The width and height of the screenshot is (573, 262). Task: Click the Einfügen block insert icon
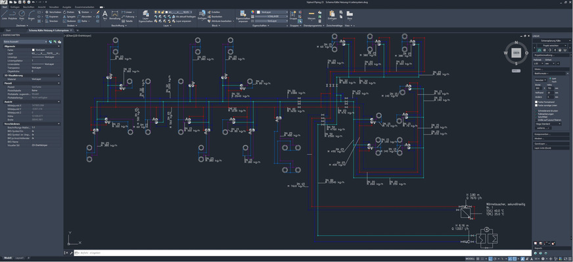(202, 13)
